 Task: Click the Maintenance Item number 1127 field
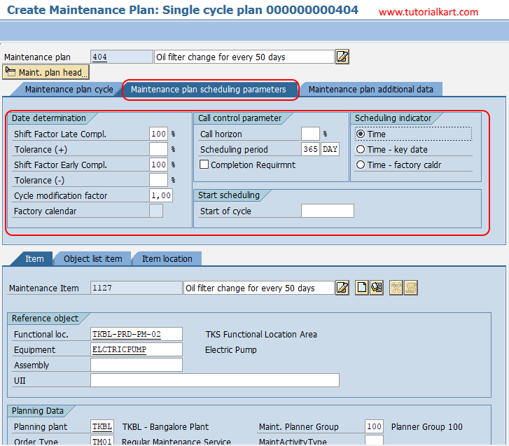[137, 288]
